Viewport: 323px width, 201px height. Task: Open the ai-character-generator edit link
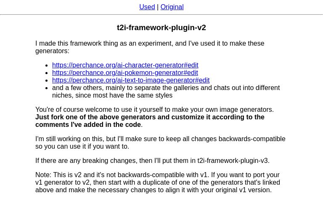(x=125, y=65)
